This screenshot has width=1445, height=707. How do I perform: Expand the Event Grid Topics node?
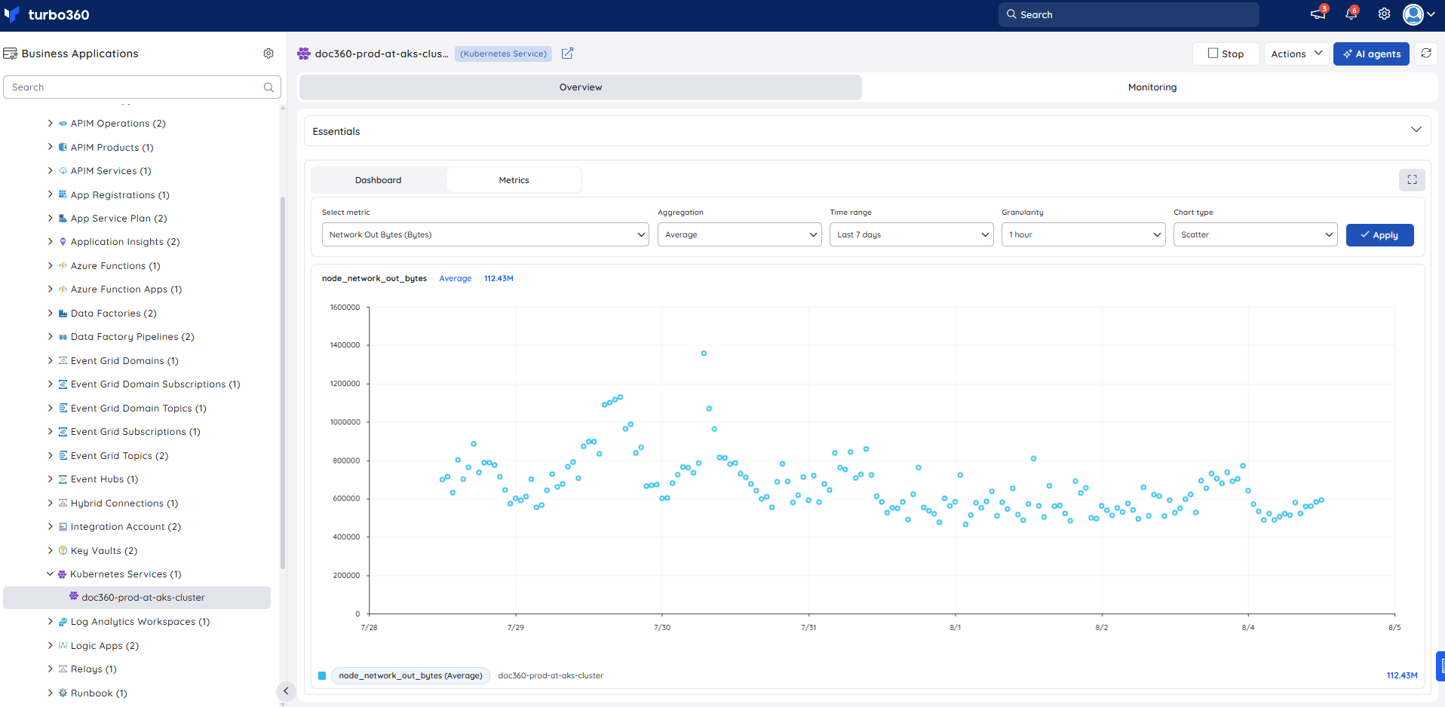point(51,455)
